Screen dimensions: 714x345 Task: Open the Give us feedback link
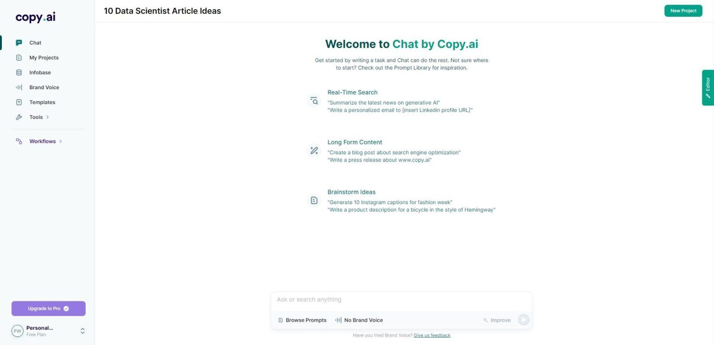pos(431,335)
